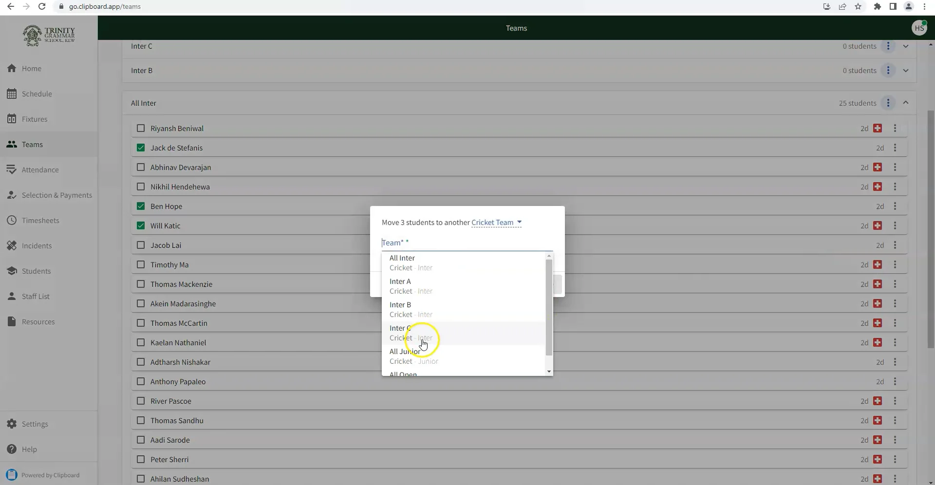Go to Timesheets
This screenshot has height=485, width=935.
[x=41, y=220]
